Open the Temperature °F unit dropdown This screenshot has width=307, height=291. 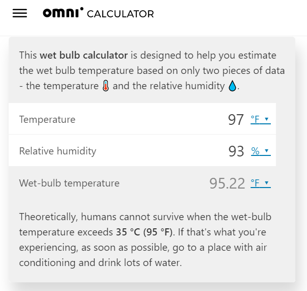click(260, 120)
